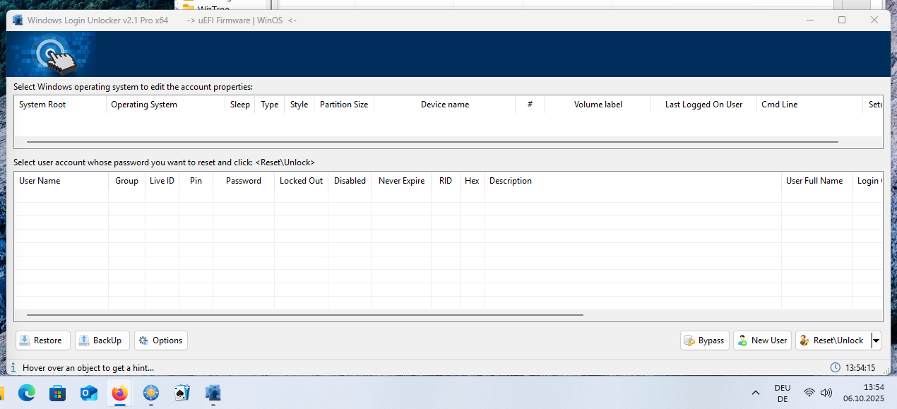This screenshot has height=409, width=897.
Task: Click the Bypass button
Action: coord(704,340)
